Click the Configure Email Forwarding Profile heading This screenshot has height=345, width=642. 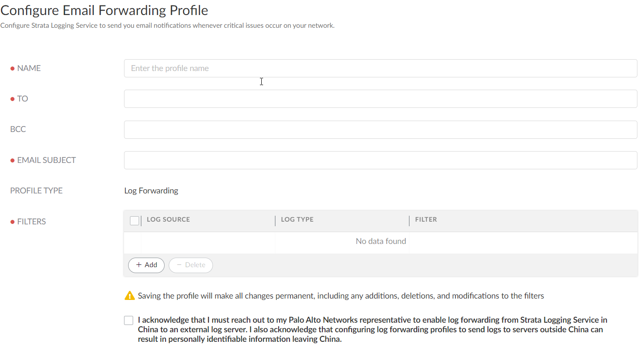[104, 10]
